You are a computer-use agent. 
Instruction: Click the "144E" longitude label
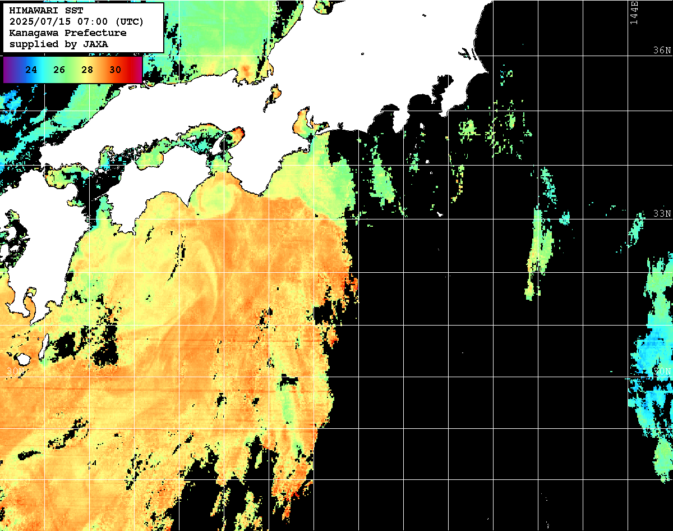click(x=634, y=12)
